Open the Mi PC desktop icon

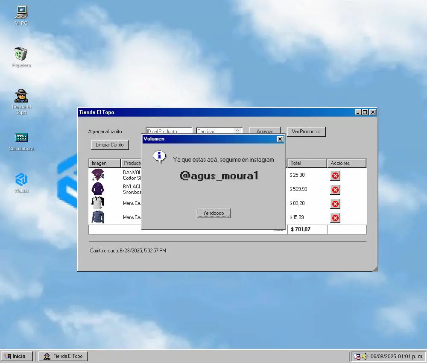(21, 12)
